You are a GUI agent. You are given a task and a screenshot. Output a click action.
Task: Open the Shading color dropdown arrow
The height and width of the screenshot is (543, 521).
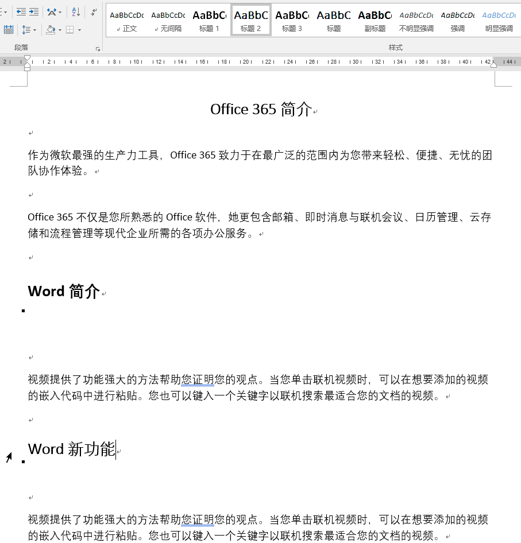tap(60, 30)
